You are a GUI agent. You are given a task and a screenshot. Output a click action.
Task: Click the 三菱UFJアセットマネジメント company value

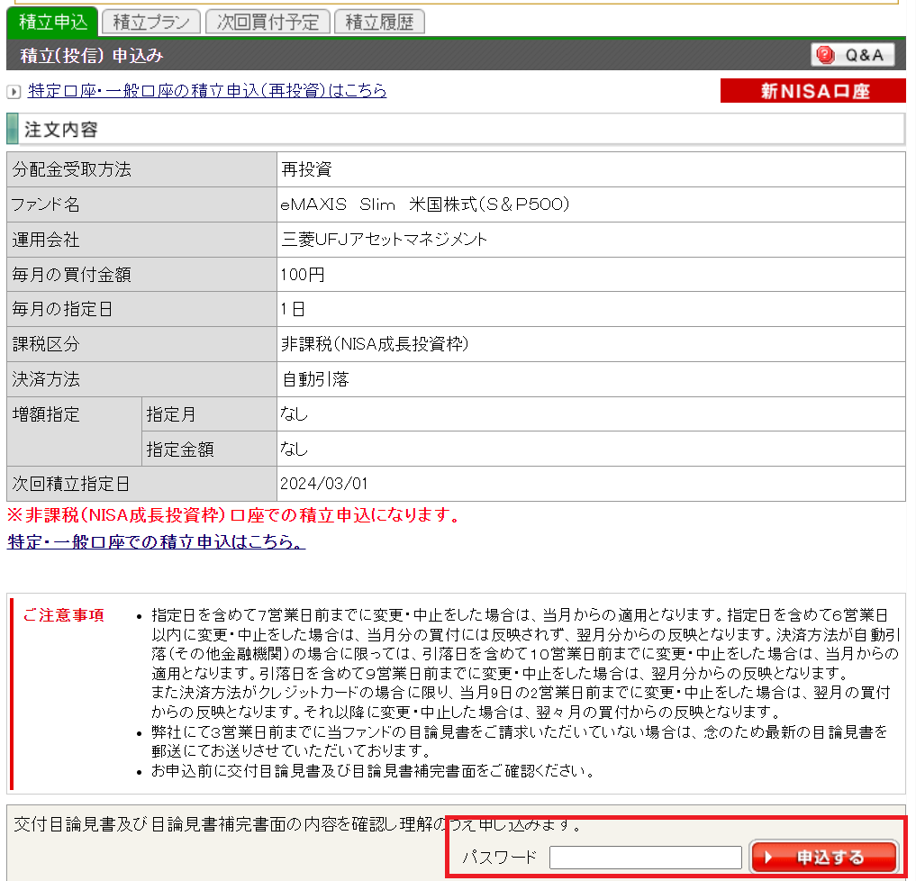385,240
